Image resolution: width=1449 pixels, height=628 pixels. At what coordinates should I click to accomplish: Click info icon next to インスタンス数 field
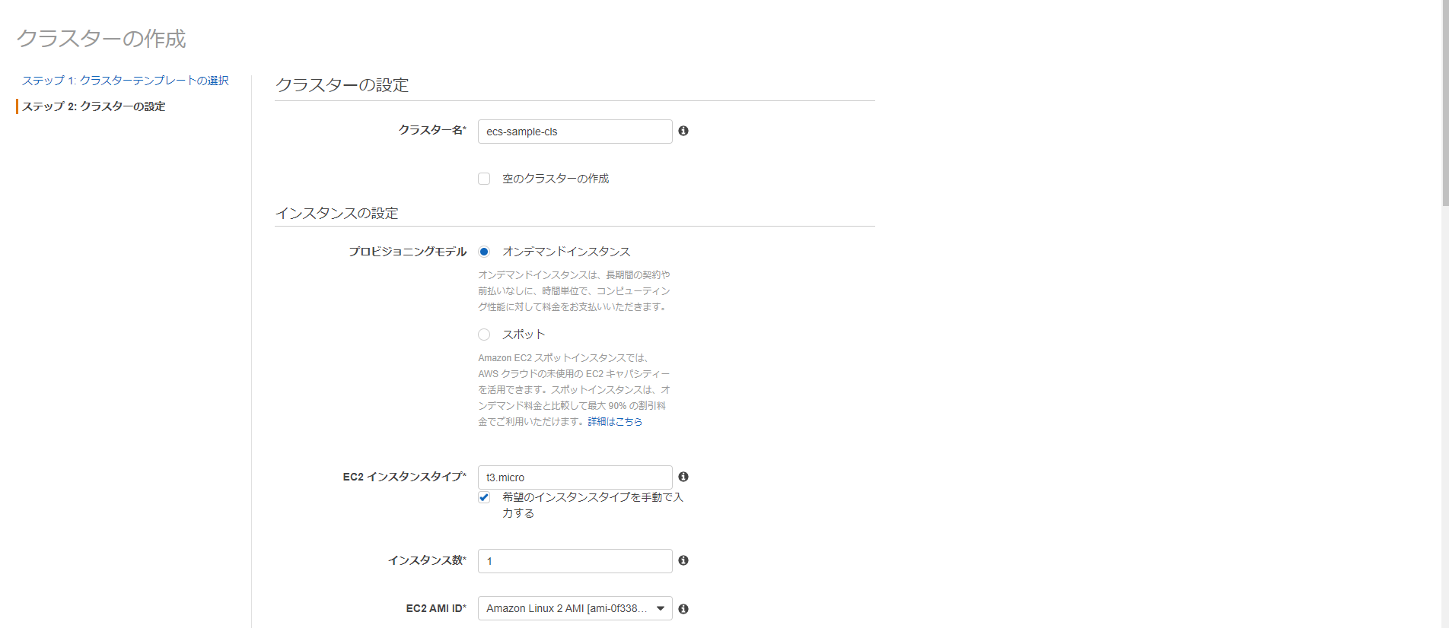(683, 560)
